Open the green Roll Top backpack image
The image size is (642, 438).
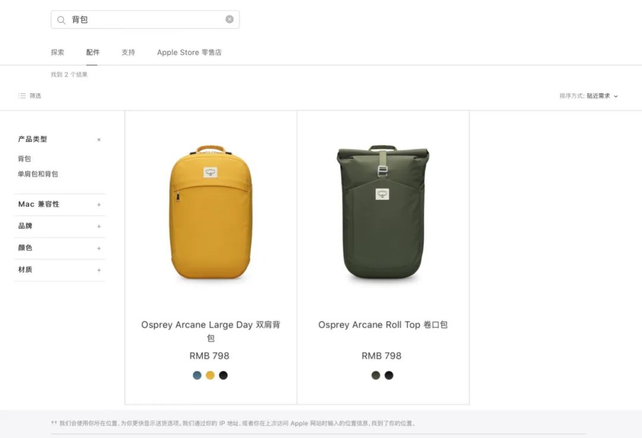[383, 212]
